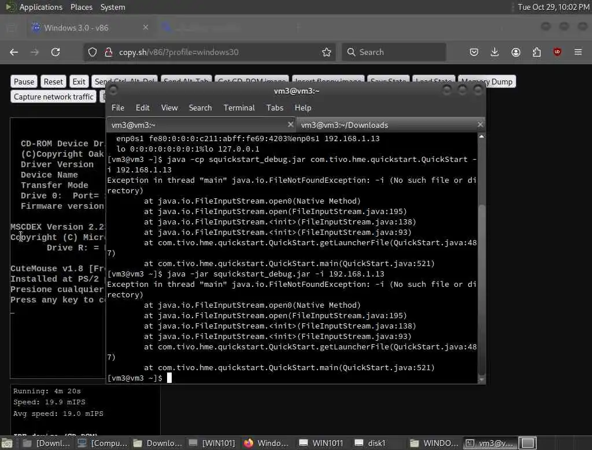Open the terminal Help menu
The image size is (592, 450).
point(303,108)
